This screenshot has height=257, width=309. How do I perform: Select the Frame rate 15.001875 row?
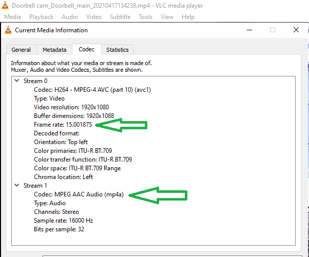(x=63, y=125)
